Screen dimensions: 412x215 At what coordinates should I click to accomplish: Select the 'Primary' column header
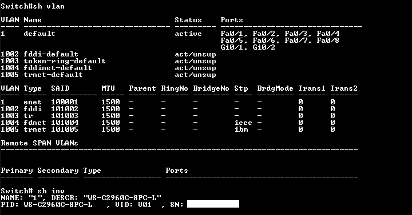(x=17, y=171)
